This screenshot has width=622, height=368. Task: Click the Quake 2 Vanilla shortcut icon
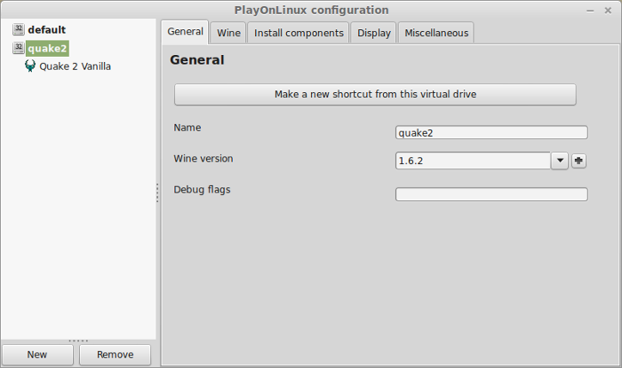[x=30, y=66]
